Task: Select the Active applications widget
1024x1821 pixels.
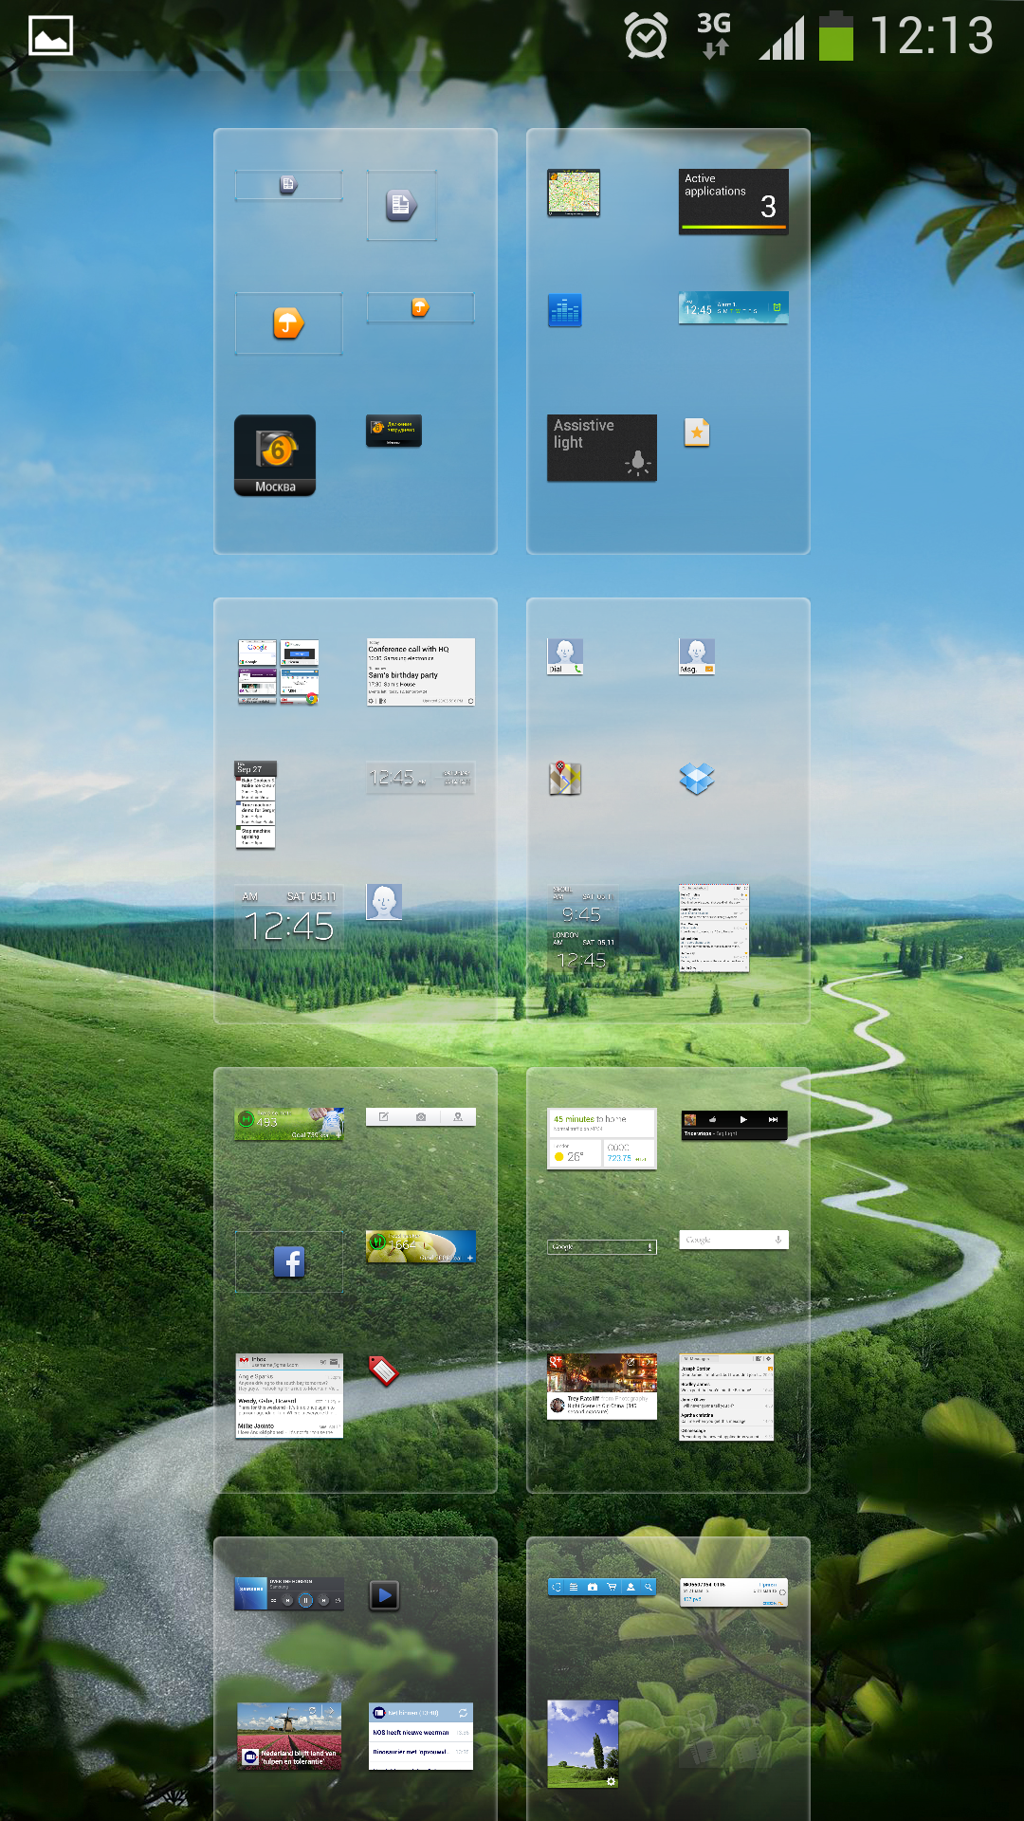Action: (x=733, y=201)
